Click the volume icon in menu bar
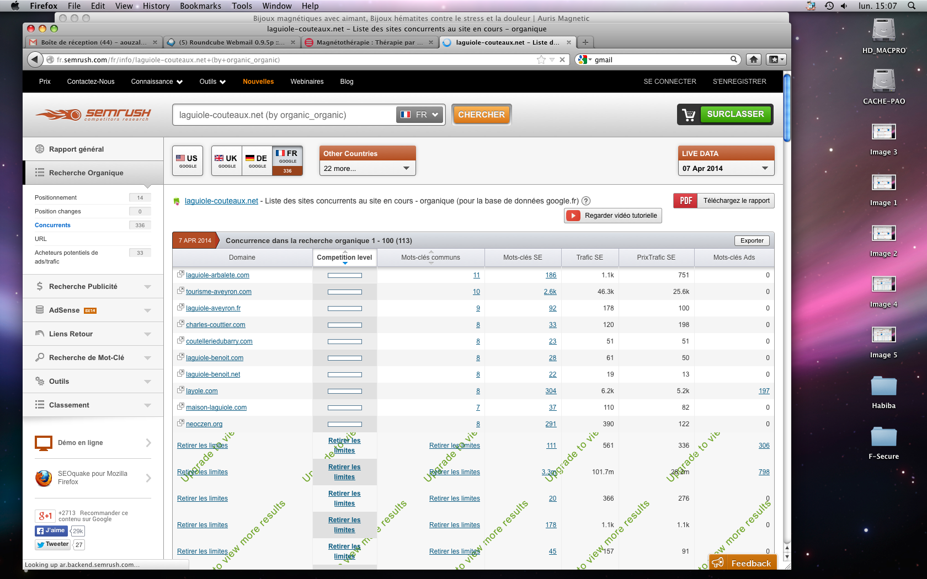927x579 pixels. click(844, 6)
